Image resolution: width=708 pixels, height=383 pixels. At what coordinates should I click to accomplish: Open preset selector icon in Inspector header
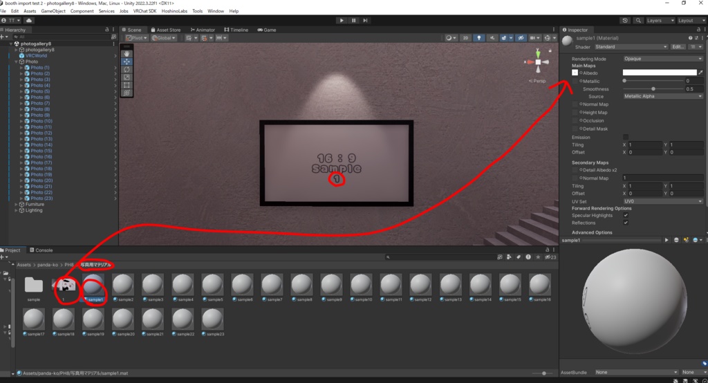[x=696, y=38]
